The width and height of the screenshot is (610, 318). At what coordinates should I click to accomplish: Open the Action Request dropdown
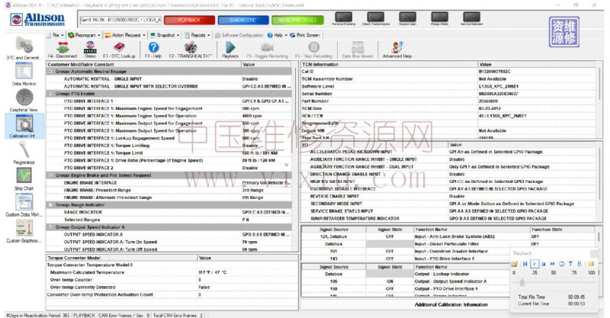point(125,35)
